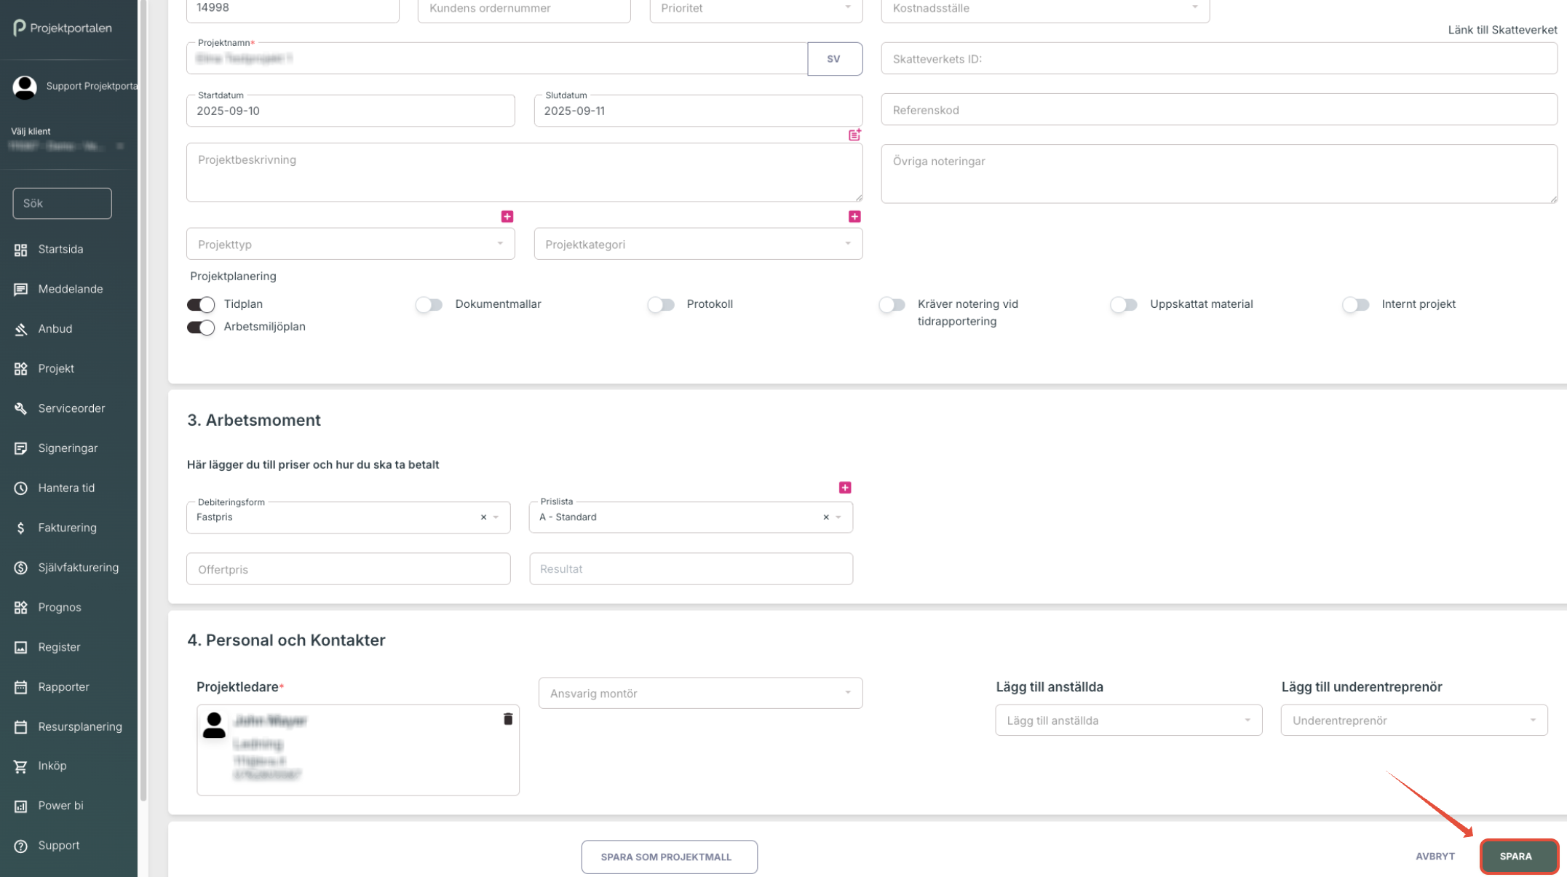Screen dimensions: 1567x877
Task: Open Projekttyp dropdown
Action: click(x=350, y=244)
